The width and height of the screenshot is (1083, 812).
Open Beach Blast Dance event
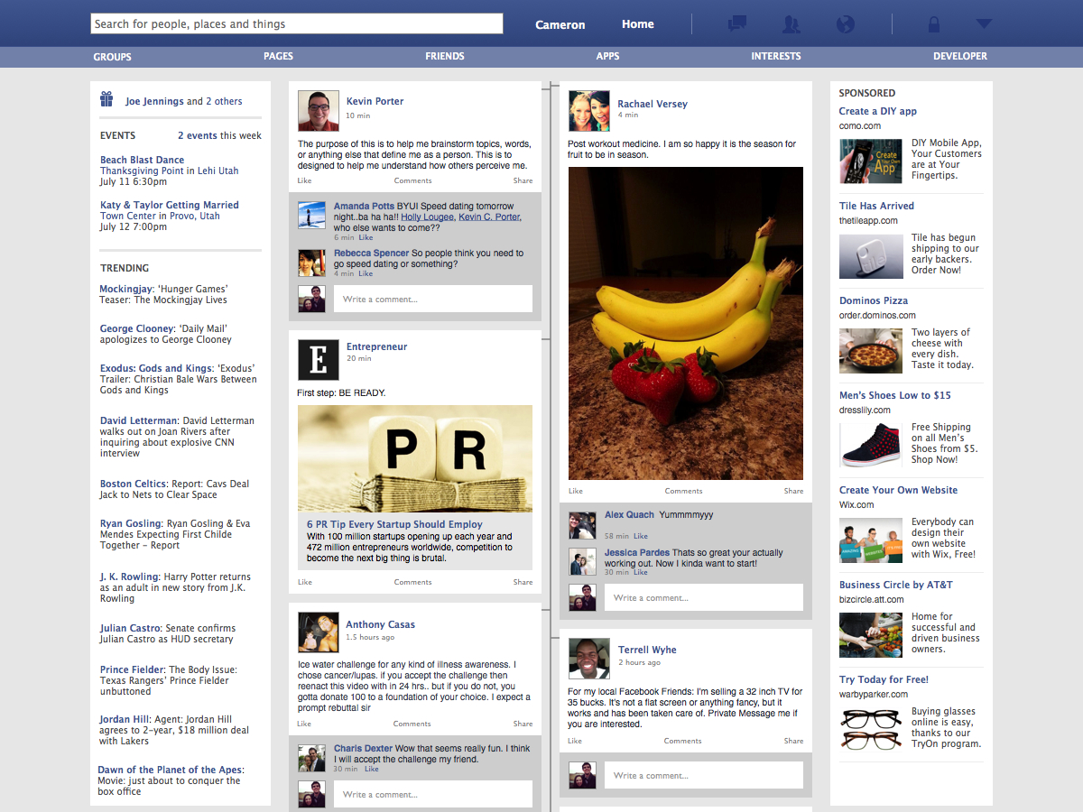[x=142, y=160]
